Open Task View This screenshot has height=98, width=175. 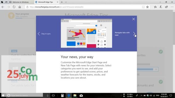[53, 96]
